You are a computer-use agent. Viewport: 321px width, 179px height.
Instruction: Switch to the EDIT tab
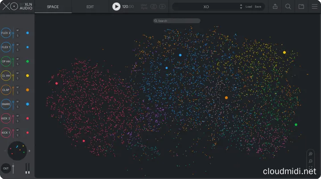coord(90,7)
